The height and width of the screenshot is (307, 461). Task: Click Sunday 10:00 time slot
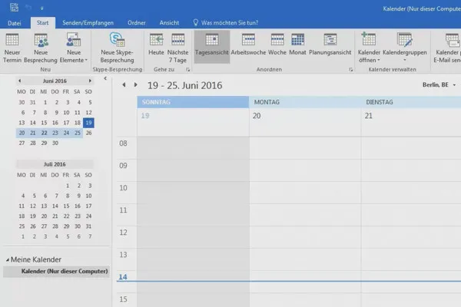click(x=193, y=193)
